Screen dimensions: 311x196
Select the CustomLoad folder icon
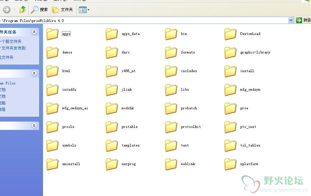[x=230, y=34]
